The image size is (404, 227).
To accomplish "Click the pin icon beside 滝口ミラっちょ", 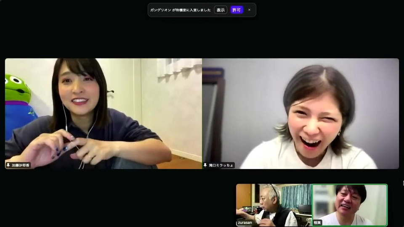I will 205,165.
